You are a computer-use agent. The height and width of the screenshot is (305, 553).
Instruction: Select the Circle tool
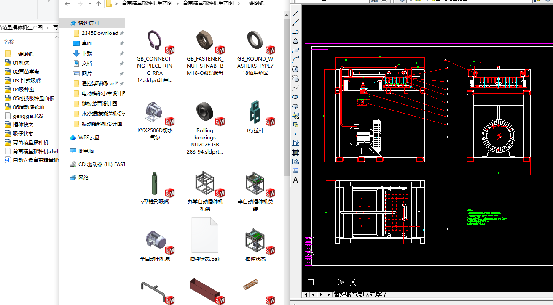coord(295,69)
